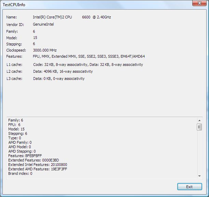The width and height of the screenshot is (209, 197).
Task: Click 'Family: 6' line in details box
Action: tap(16, 120)
